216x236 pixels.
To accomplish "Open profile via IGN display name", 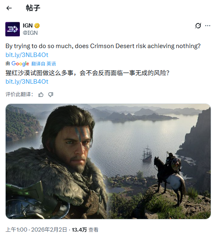I will tap(28, 25).
